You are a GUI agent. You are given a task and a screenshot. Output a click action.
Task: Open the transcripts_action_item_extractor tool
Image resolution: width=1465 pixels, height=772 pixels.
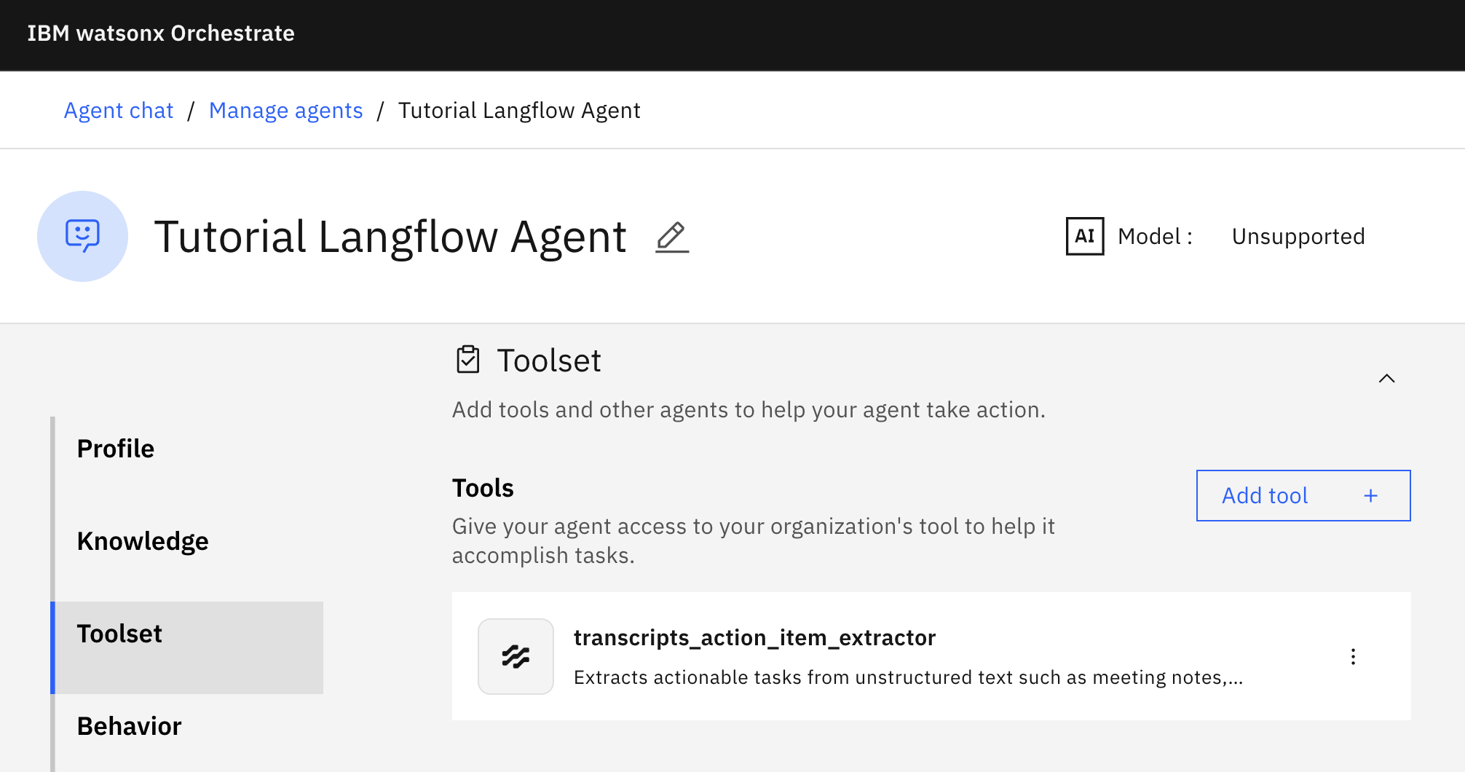pos(754,638)
